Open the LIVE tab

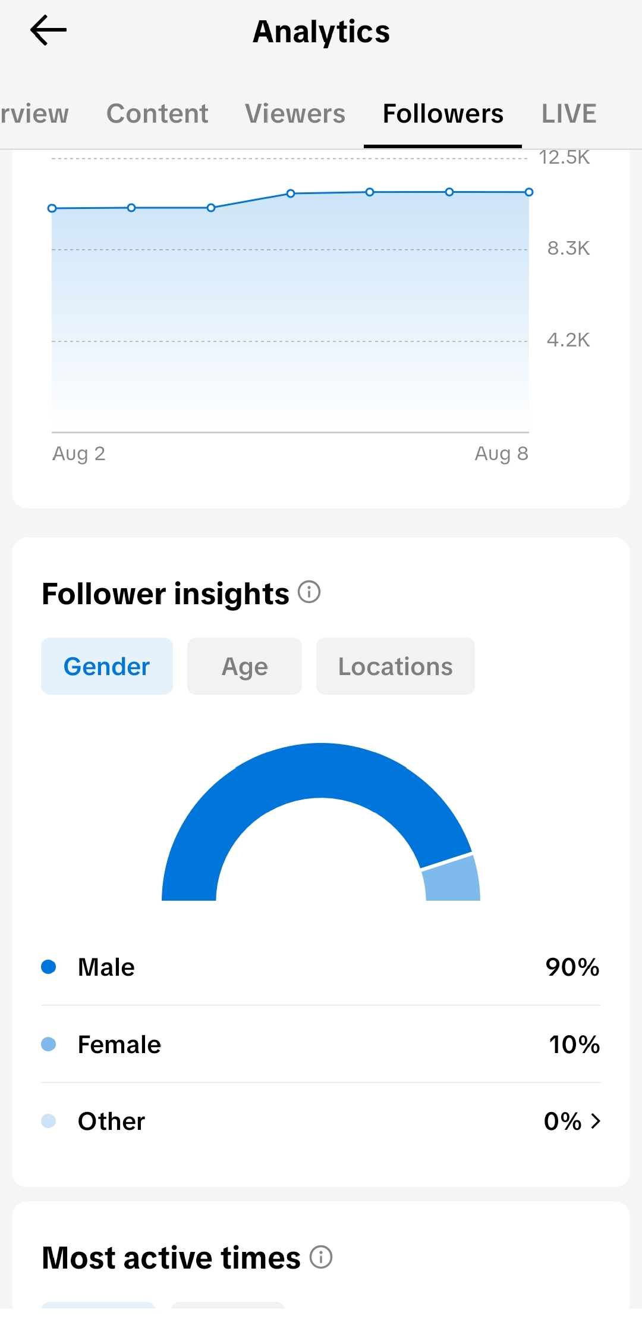click(x=569, y=113)
